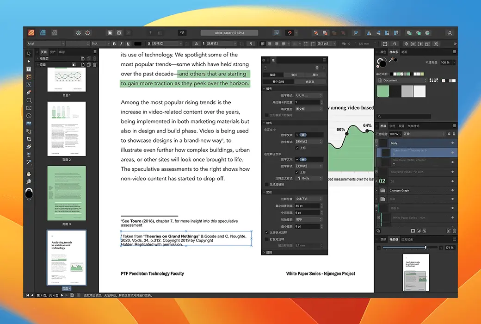481x324 pixels.
Task: Select the Picture Frame Rectangle tool (crossed box)
Action: [x=29, y=108]
